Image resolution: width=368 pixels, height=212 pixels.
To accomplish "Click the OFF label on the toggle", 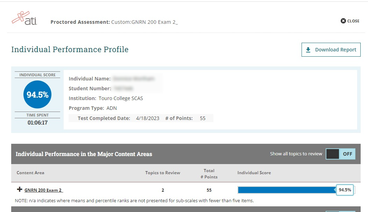I will tap(347, 154).
